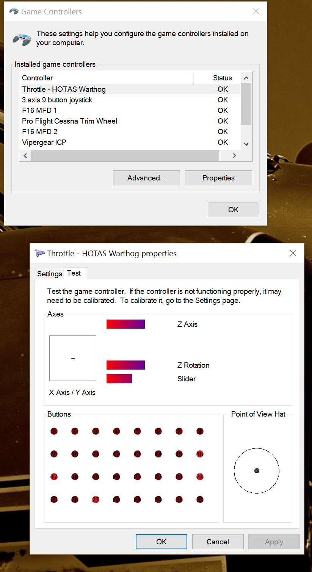
Task: Click the scroll up arrow in controller list
Action: (x=246, y=78)
